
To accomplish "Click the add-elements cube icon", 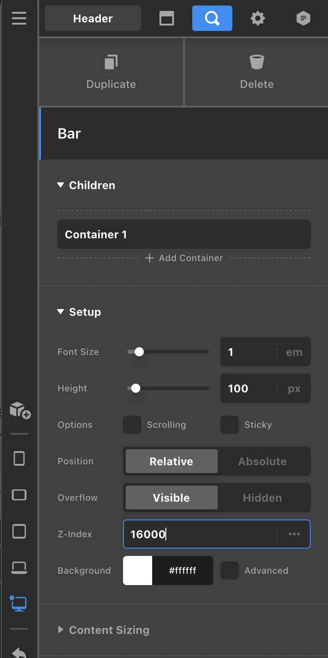I will pyautogui.click(x=20, y=410).
